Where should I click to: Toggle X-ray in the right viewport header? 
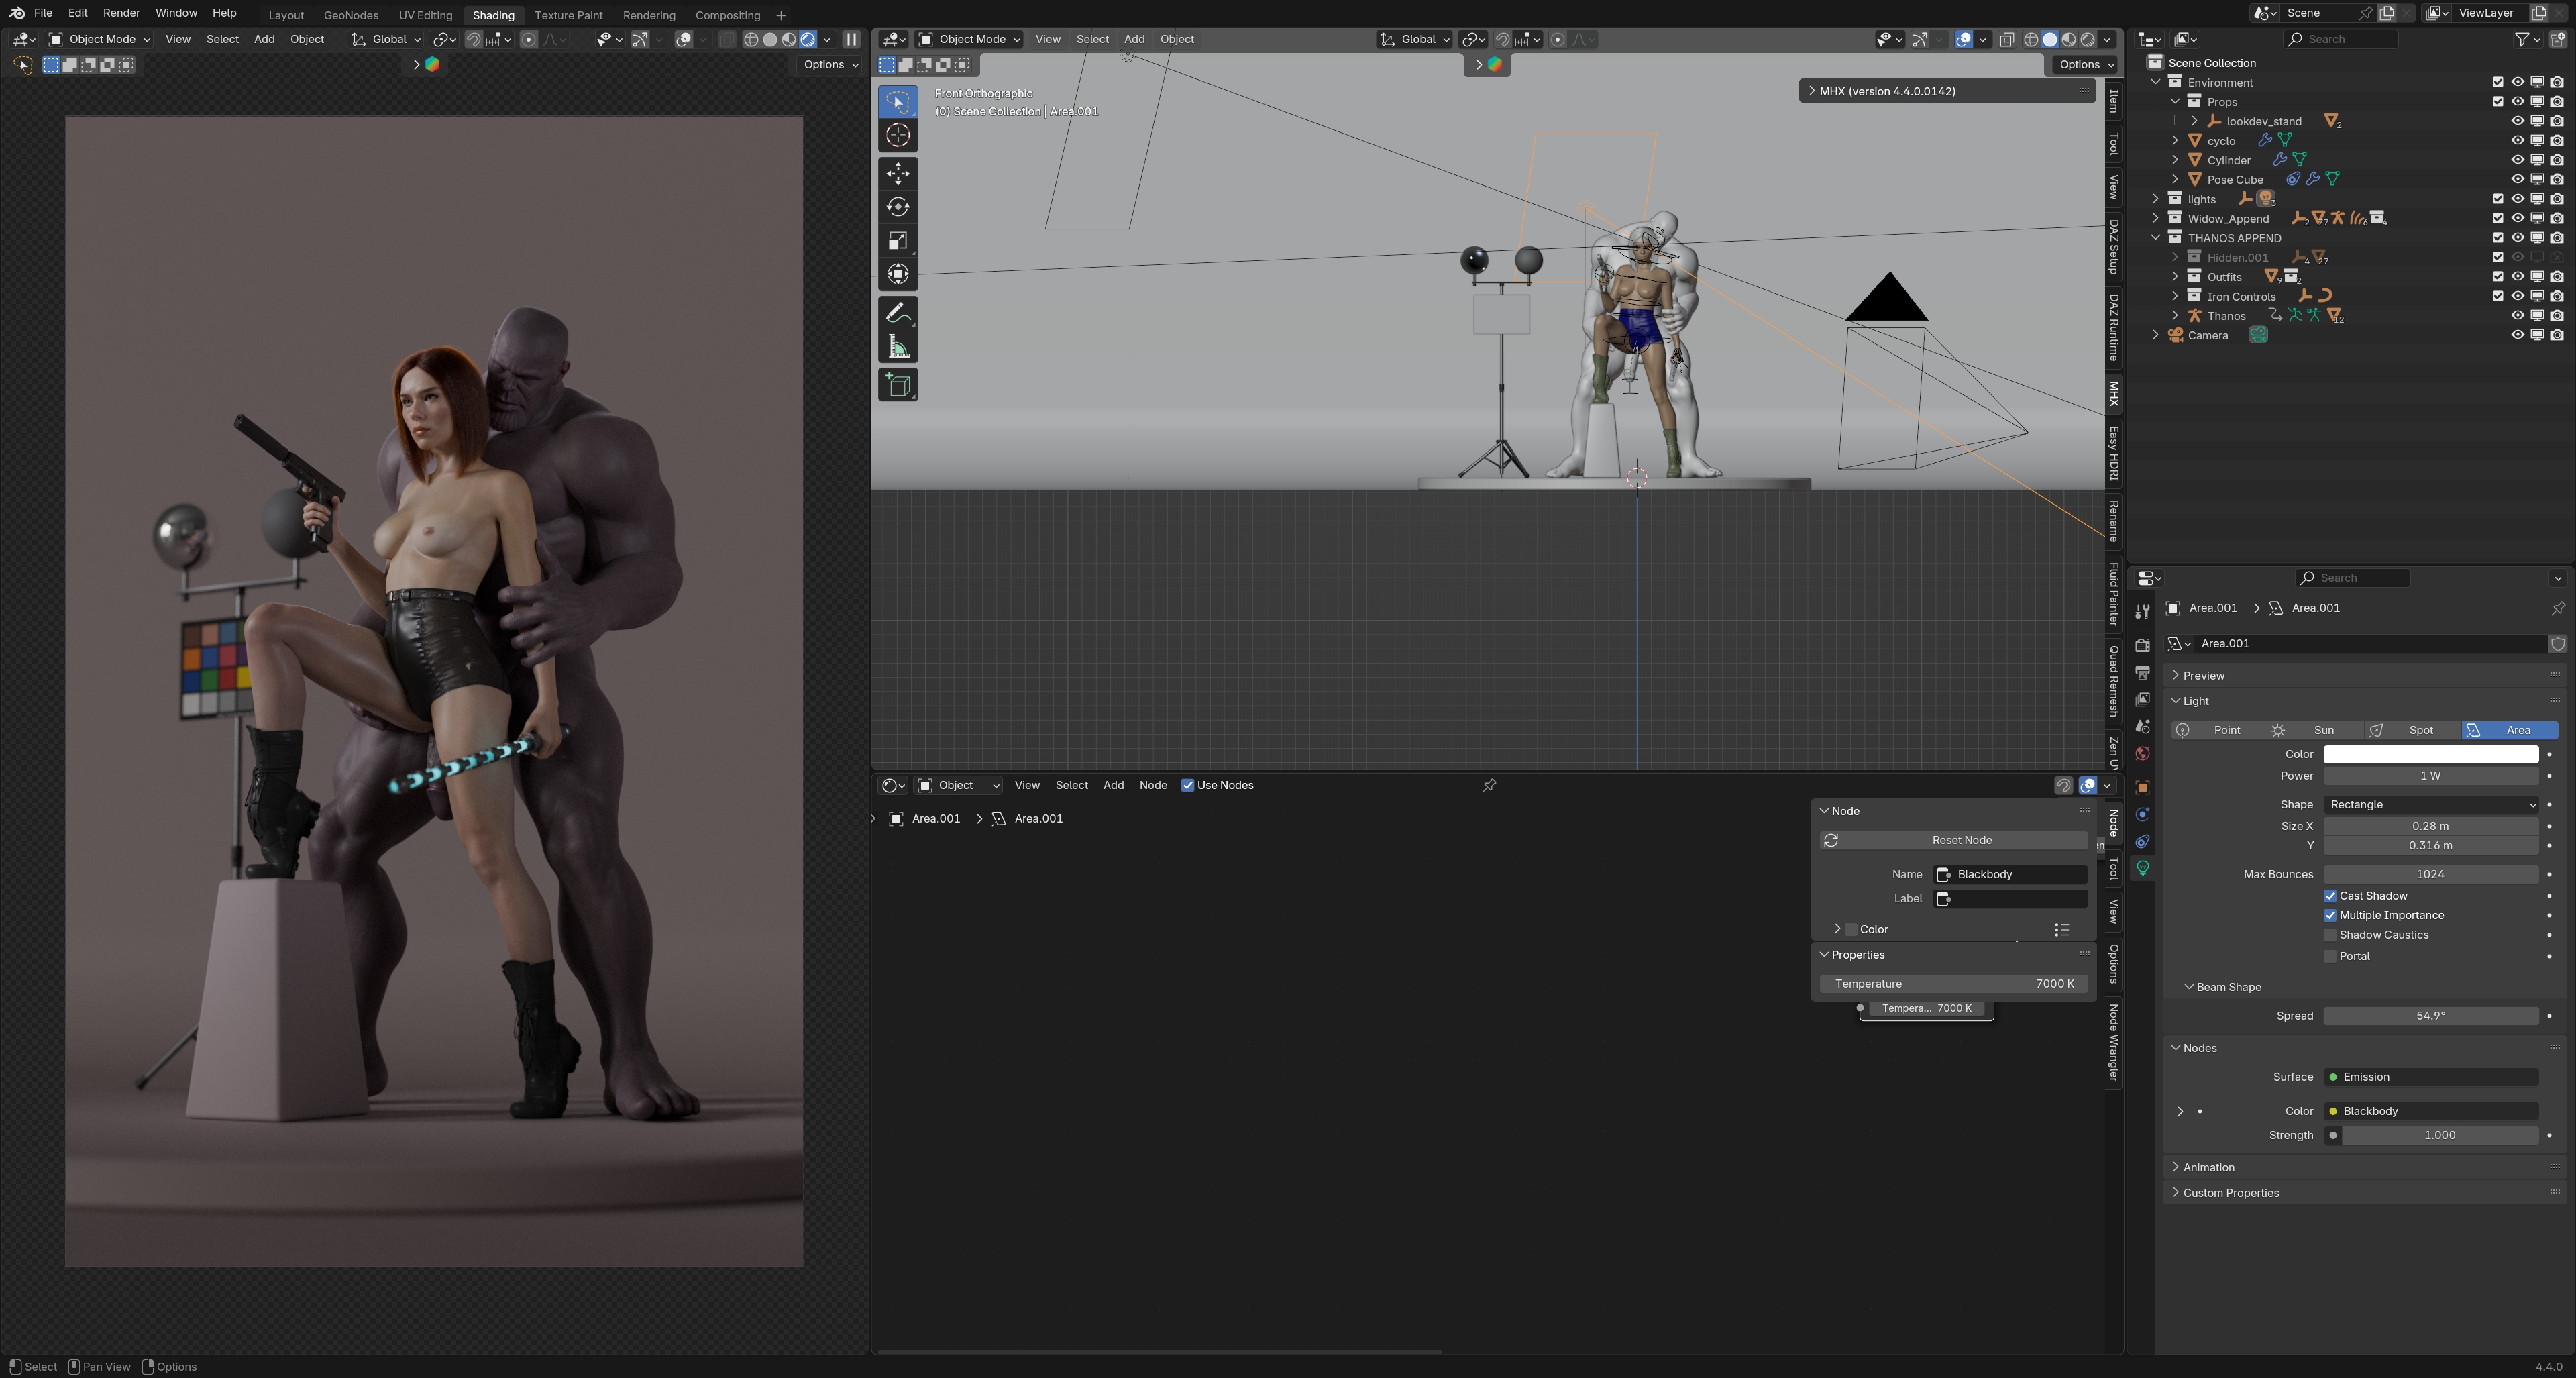[2006, 39]
